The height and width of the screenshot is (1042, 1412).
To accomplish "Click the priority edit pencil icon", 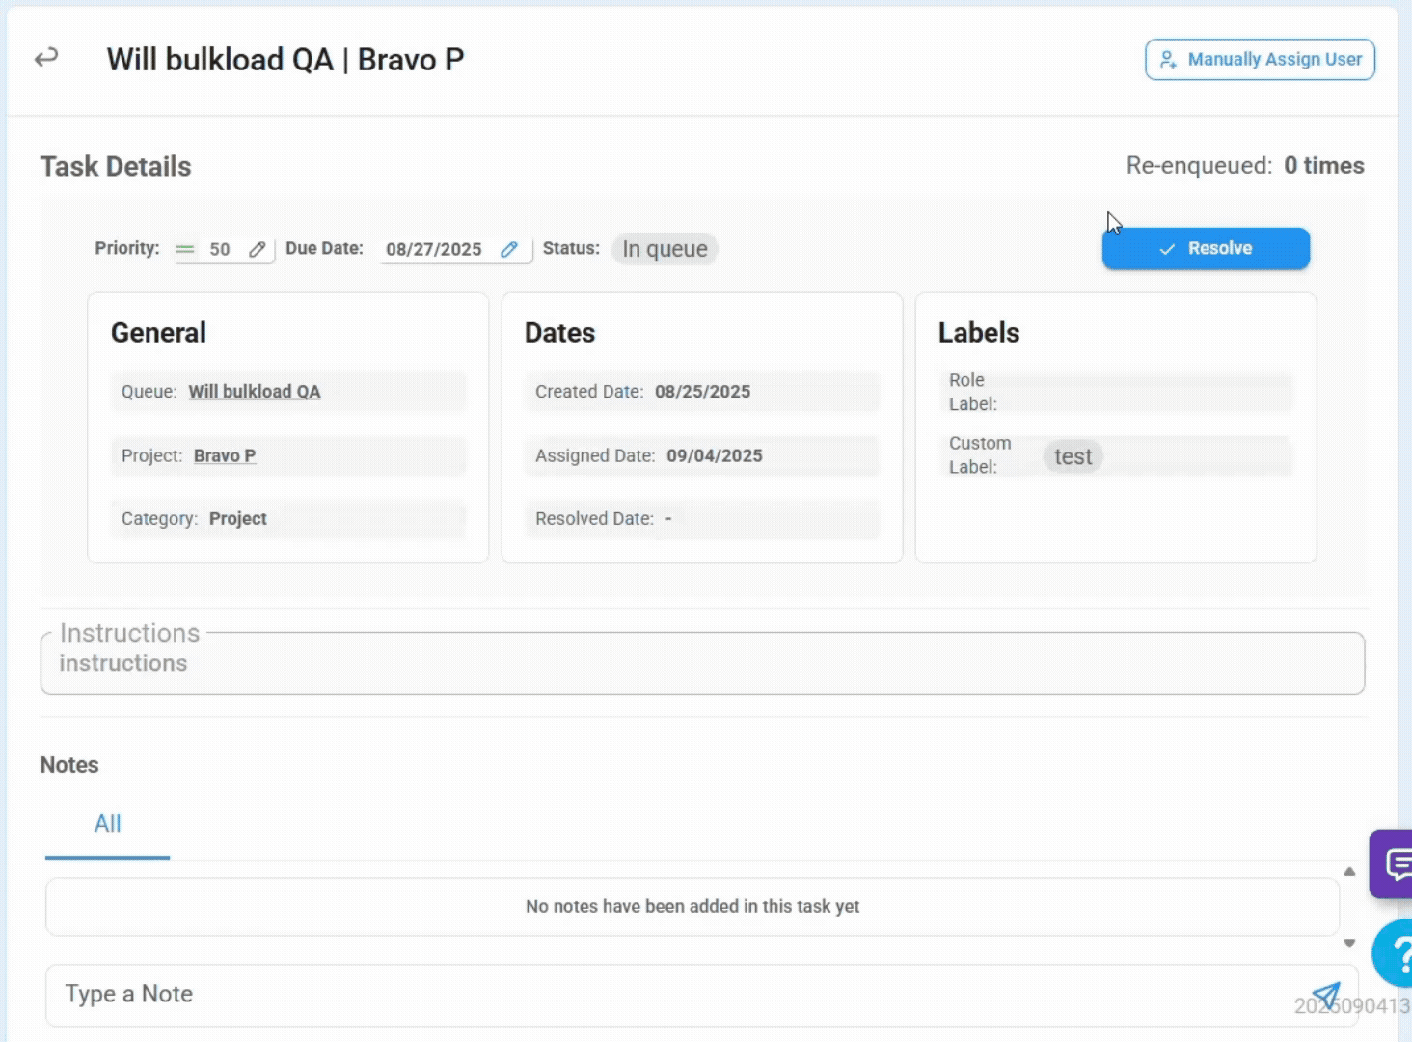I will (x=257, y=250).
